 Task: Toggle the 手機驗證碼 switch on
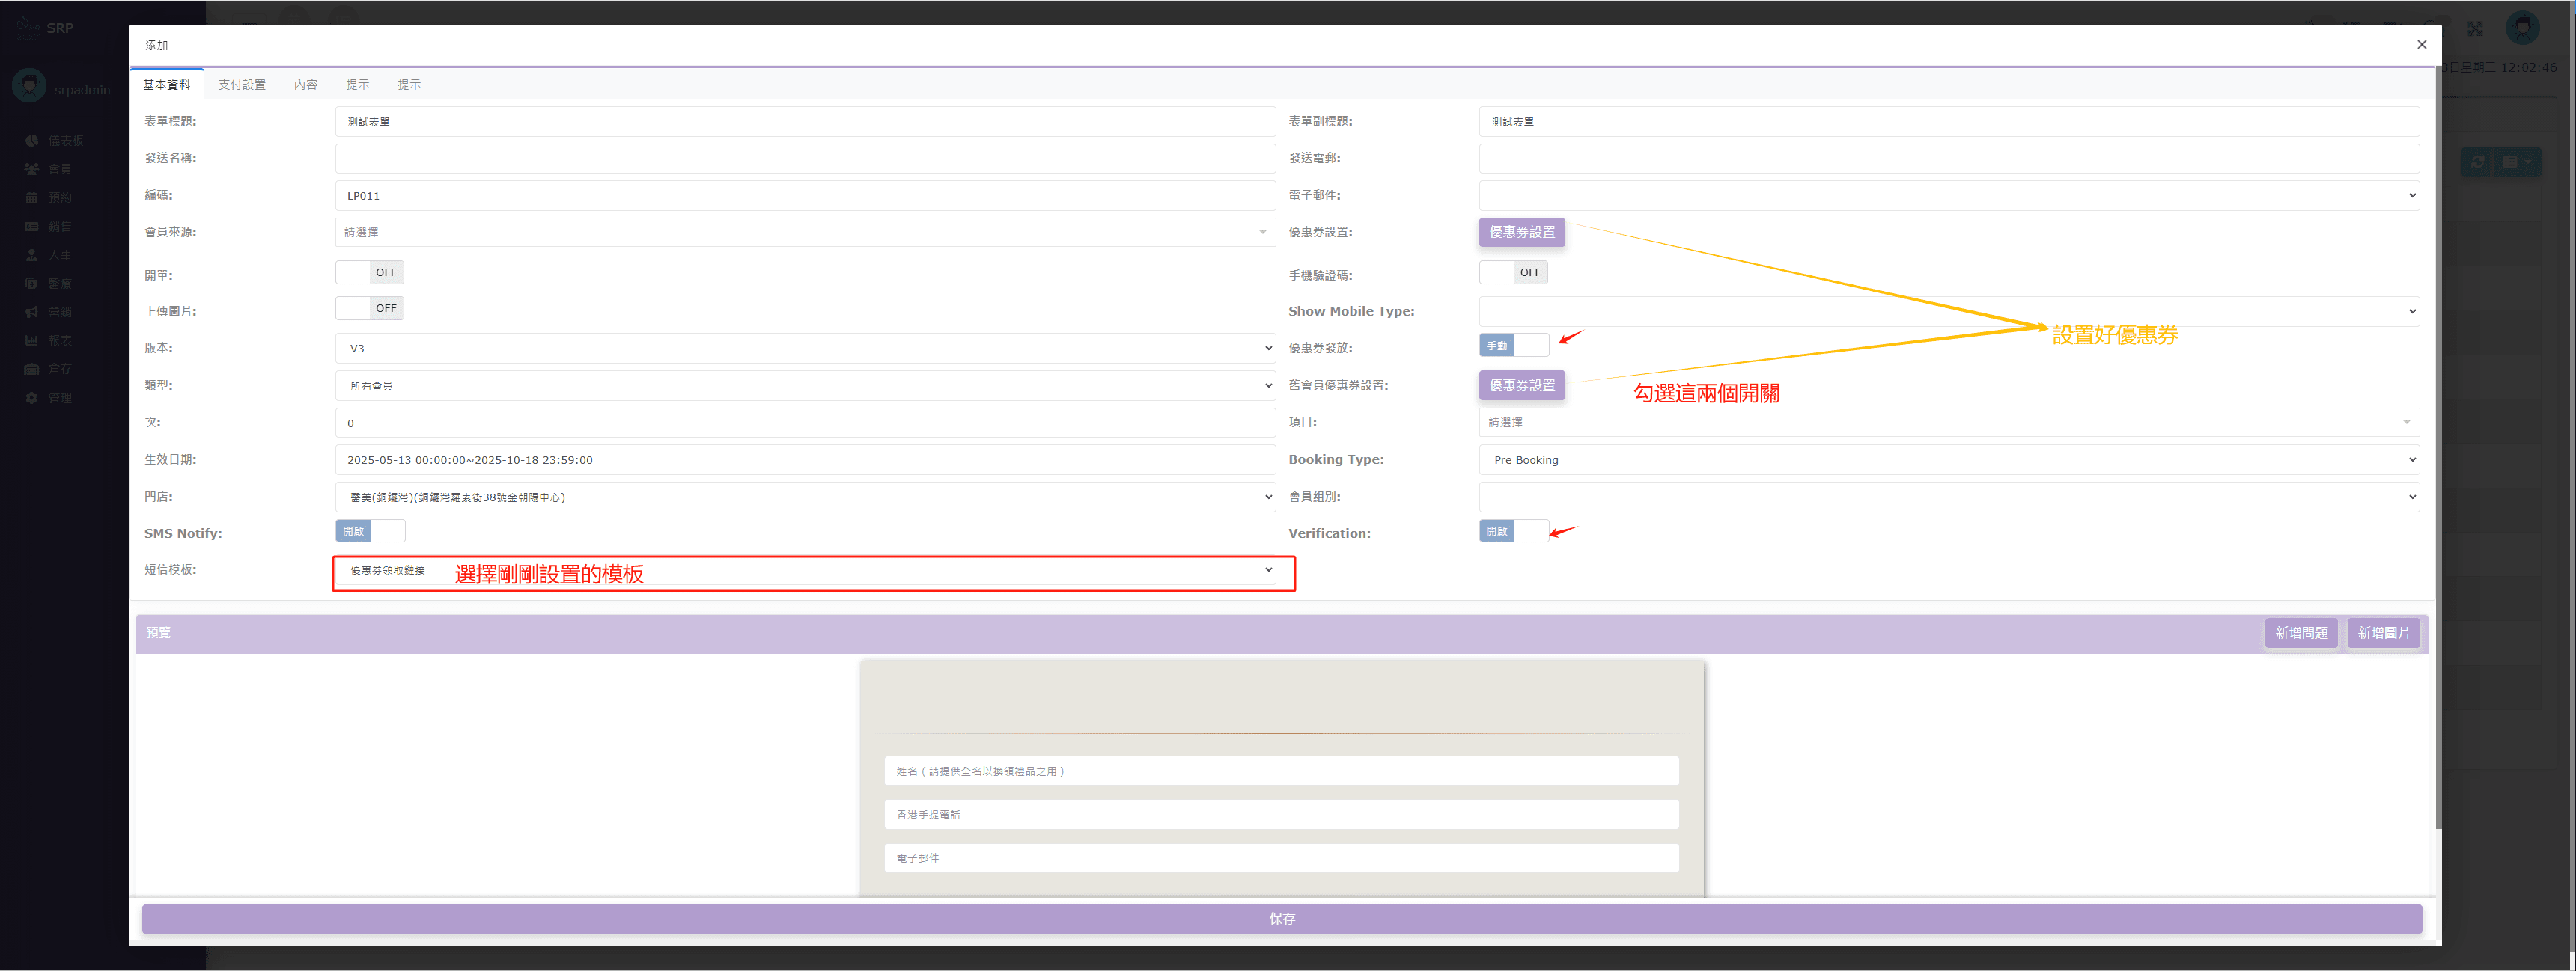[1513, 273]
